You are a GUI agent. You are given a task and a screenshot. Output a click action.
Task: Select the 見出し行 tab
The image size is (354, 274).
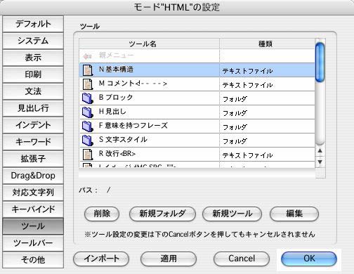[33, 108]
